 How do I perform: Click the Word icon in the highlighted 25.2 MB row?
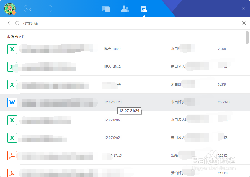pos(12,102)
